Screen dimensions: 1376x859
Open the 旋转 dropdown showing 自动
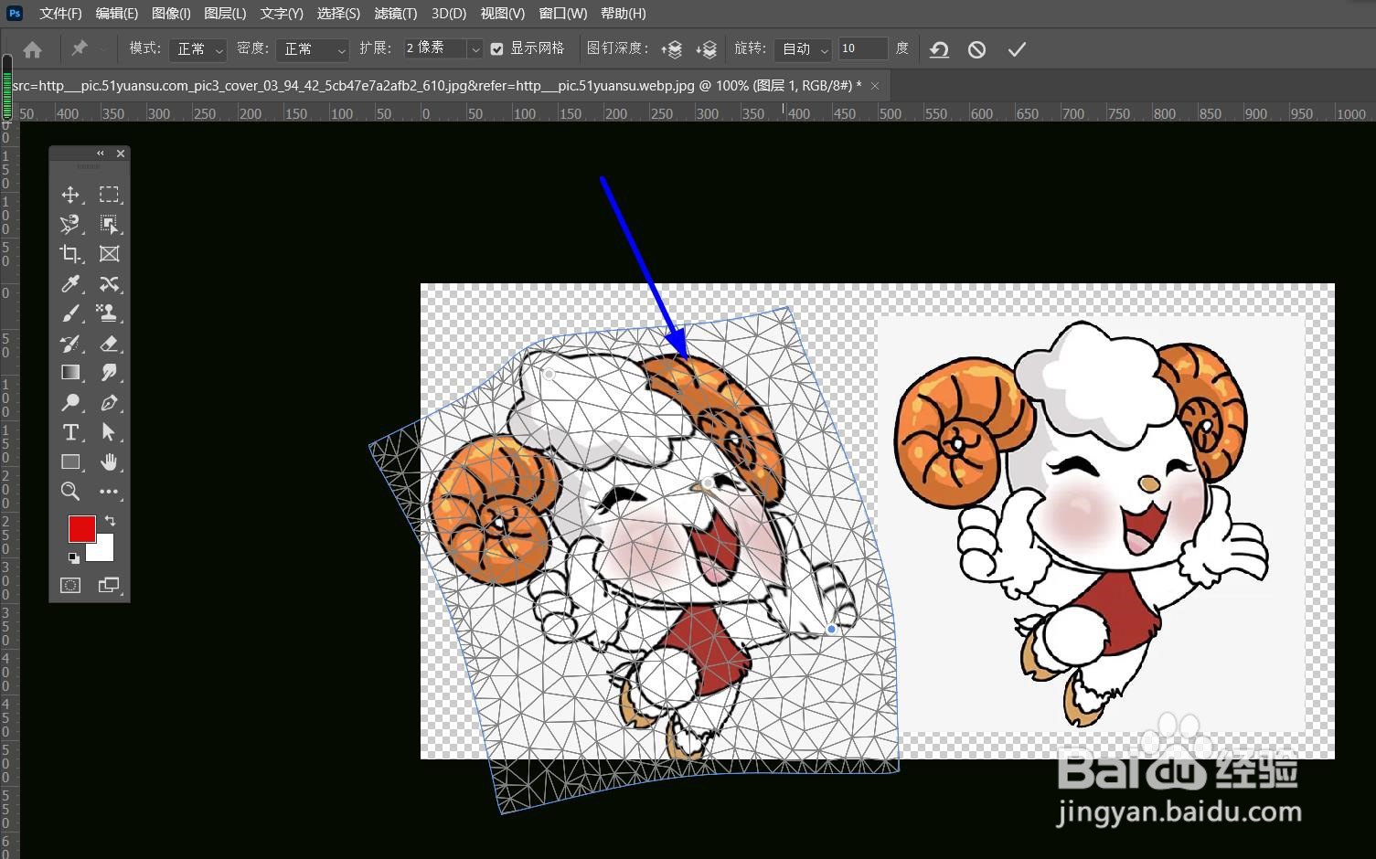(802, 49)
